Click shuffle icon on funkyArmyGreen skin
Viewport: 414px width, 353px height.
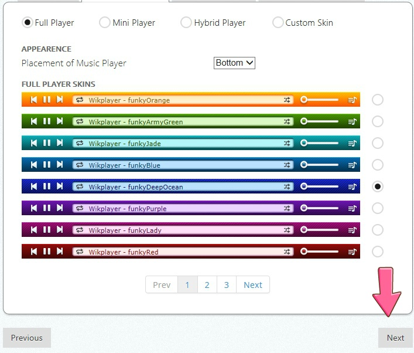(287, 121)
